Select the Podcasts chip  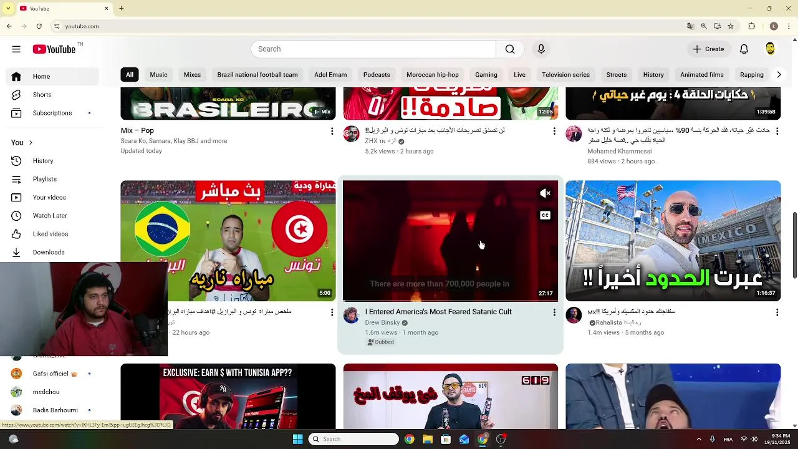pyautogui.click(x=377, y=75)
